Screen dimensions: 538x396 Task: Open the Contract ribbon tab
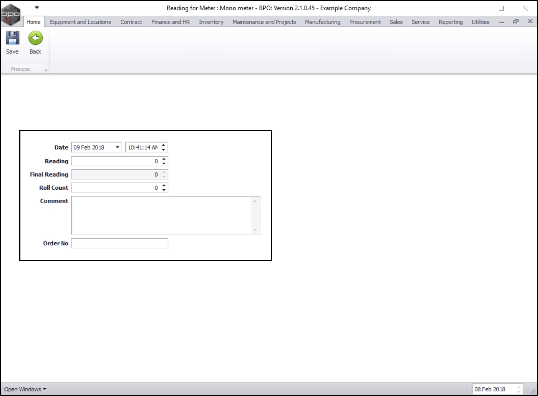131,22
